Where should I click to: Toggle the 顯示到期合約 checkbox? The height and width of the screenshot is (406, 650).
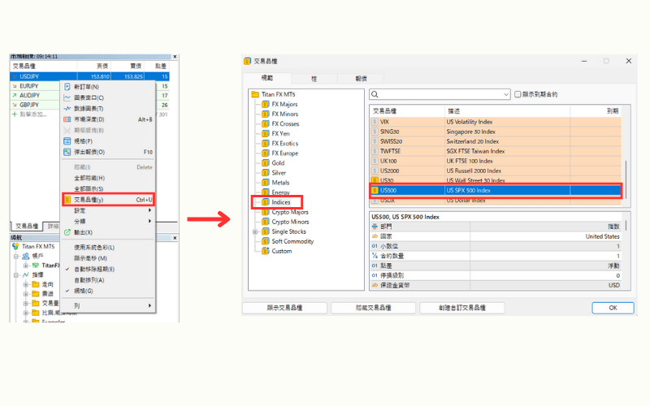(518, 94)
